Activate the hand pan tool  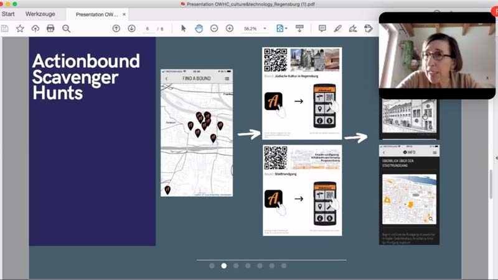199,29
